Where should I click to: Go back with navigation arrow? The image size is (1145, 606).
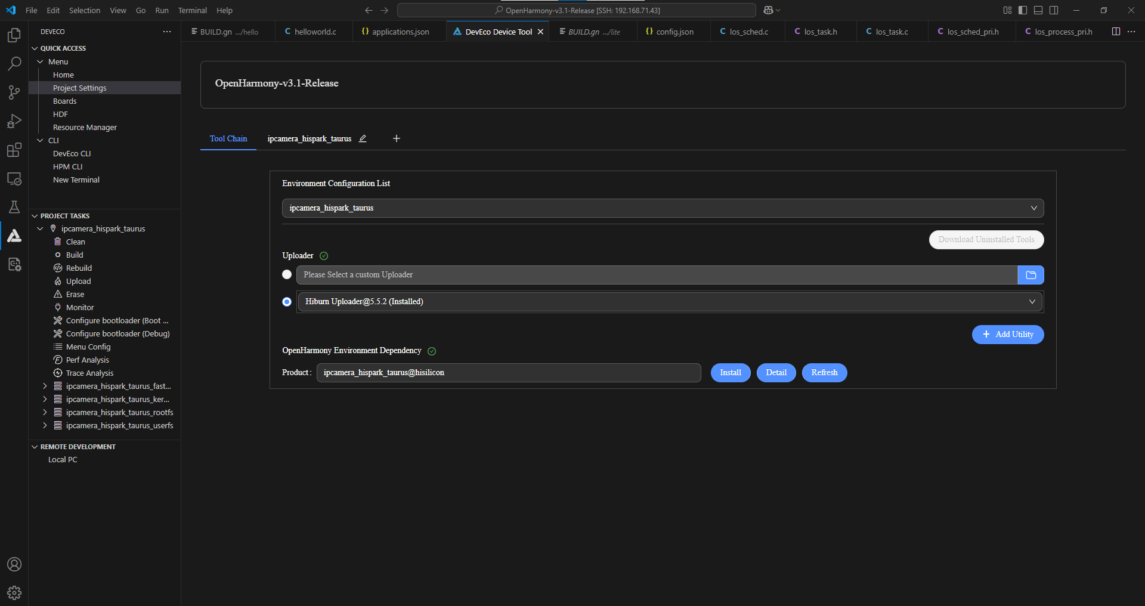pos(369,10)
